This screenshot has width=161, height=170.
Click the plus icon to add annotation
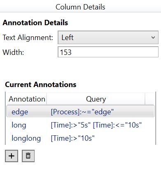coord(12,156)
